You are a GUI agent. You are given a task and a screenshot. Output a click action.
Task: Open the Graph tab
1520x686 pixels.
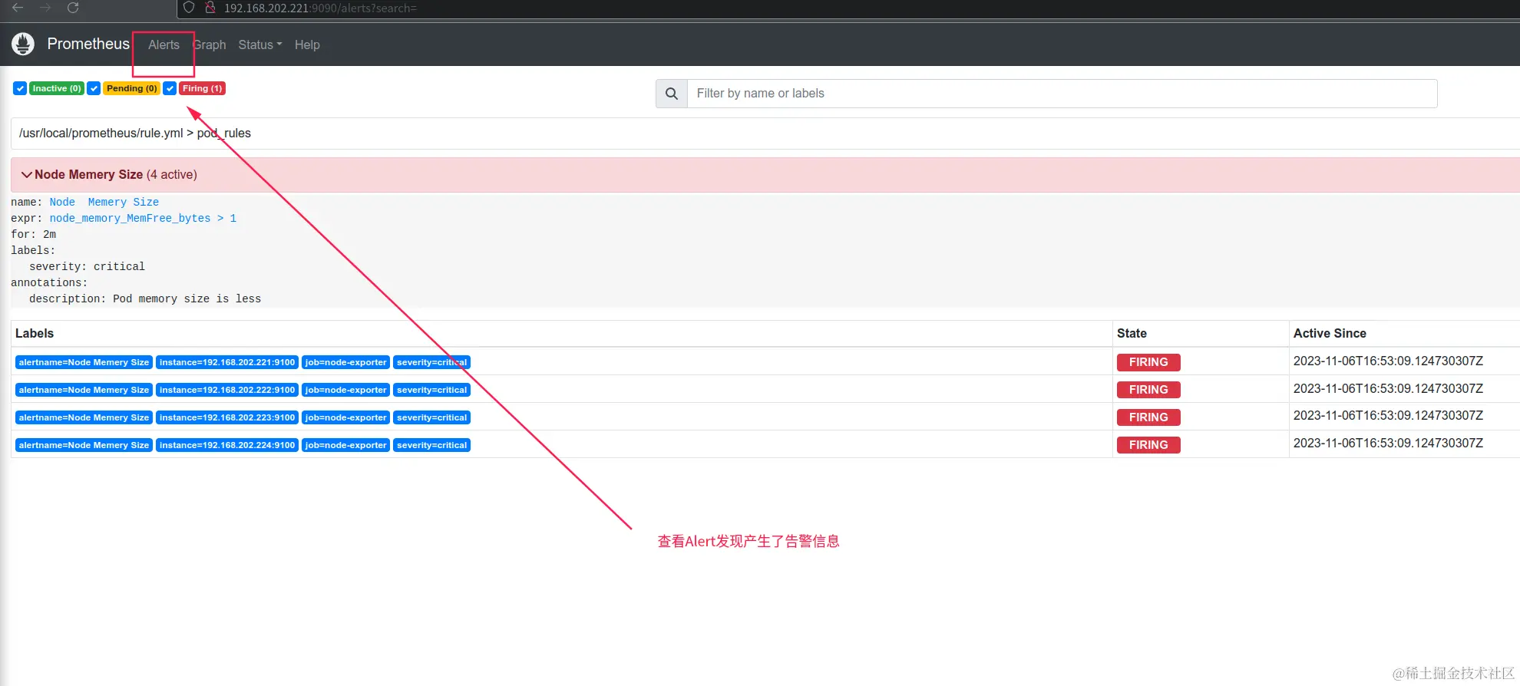coord(209,45)
